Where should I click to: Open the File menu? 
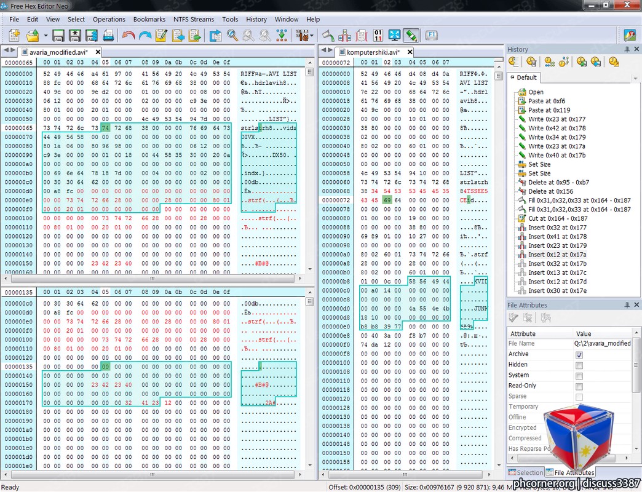[14, 19]
